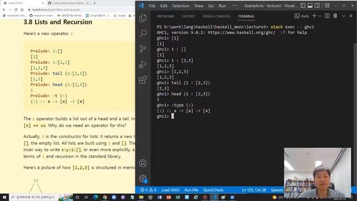
Task: Switch to the GitHub browser tab
Action: click(68, 3)
